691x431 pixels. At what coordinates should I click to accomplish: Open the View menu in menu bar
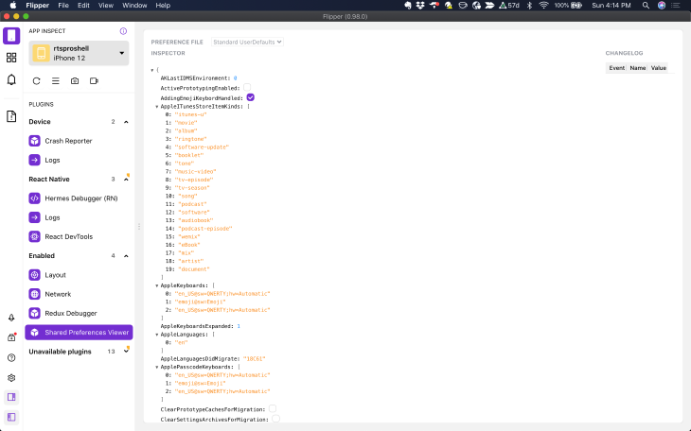[106, 6]
